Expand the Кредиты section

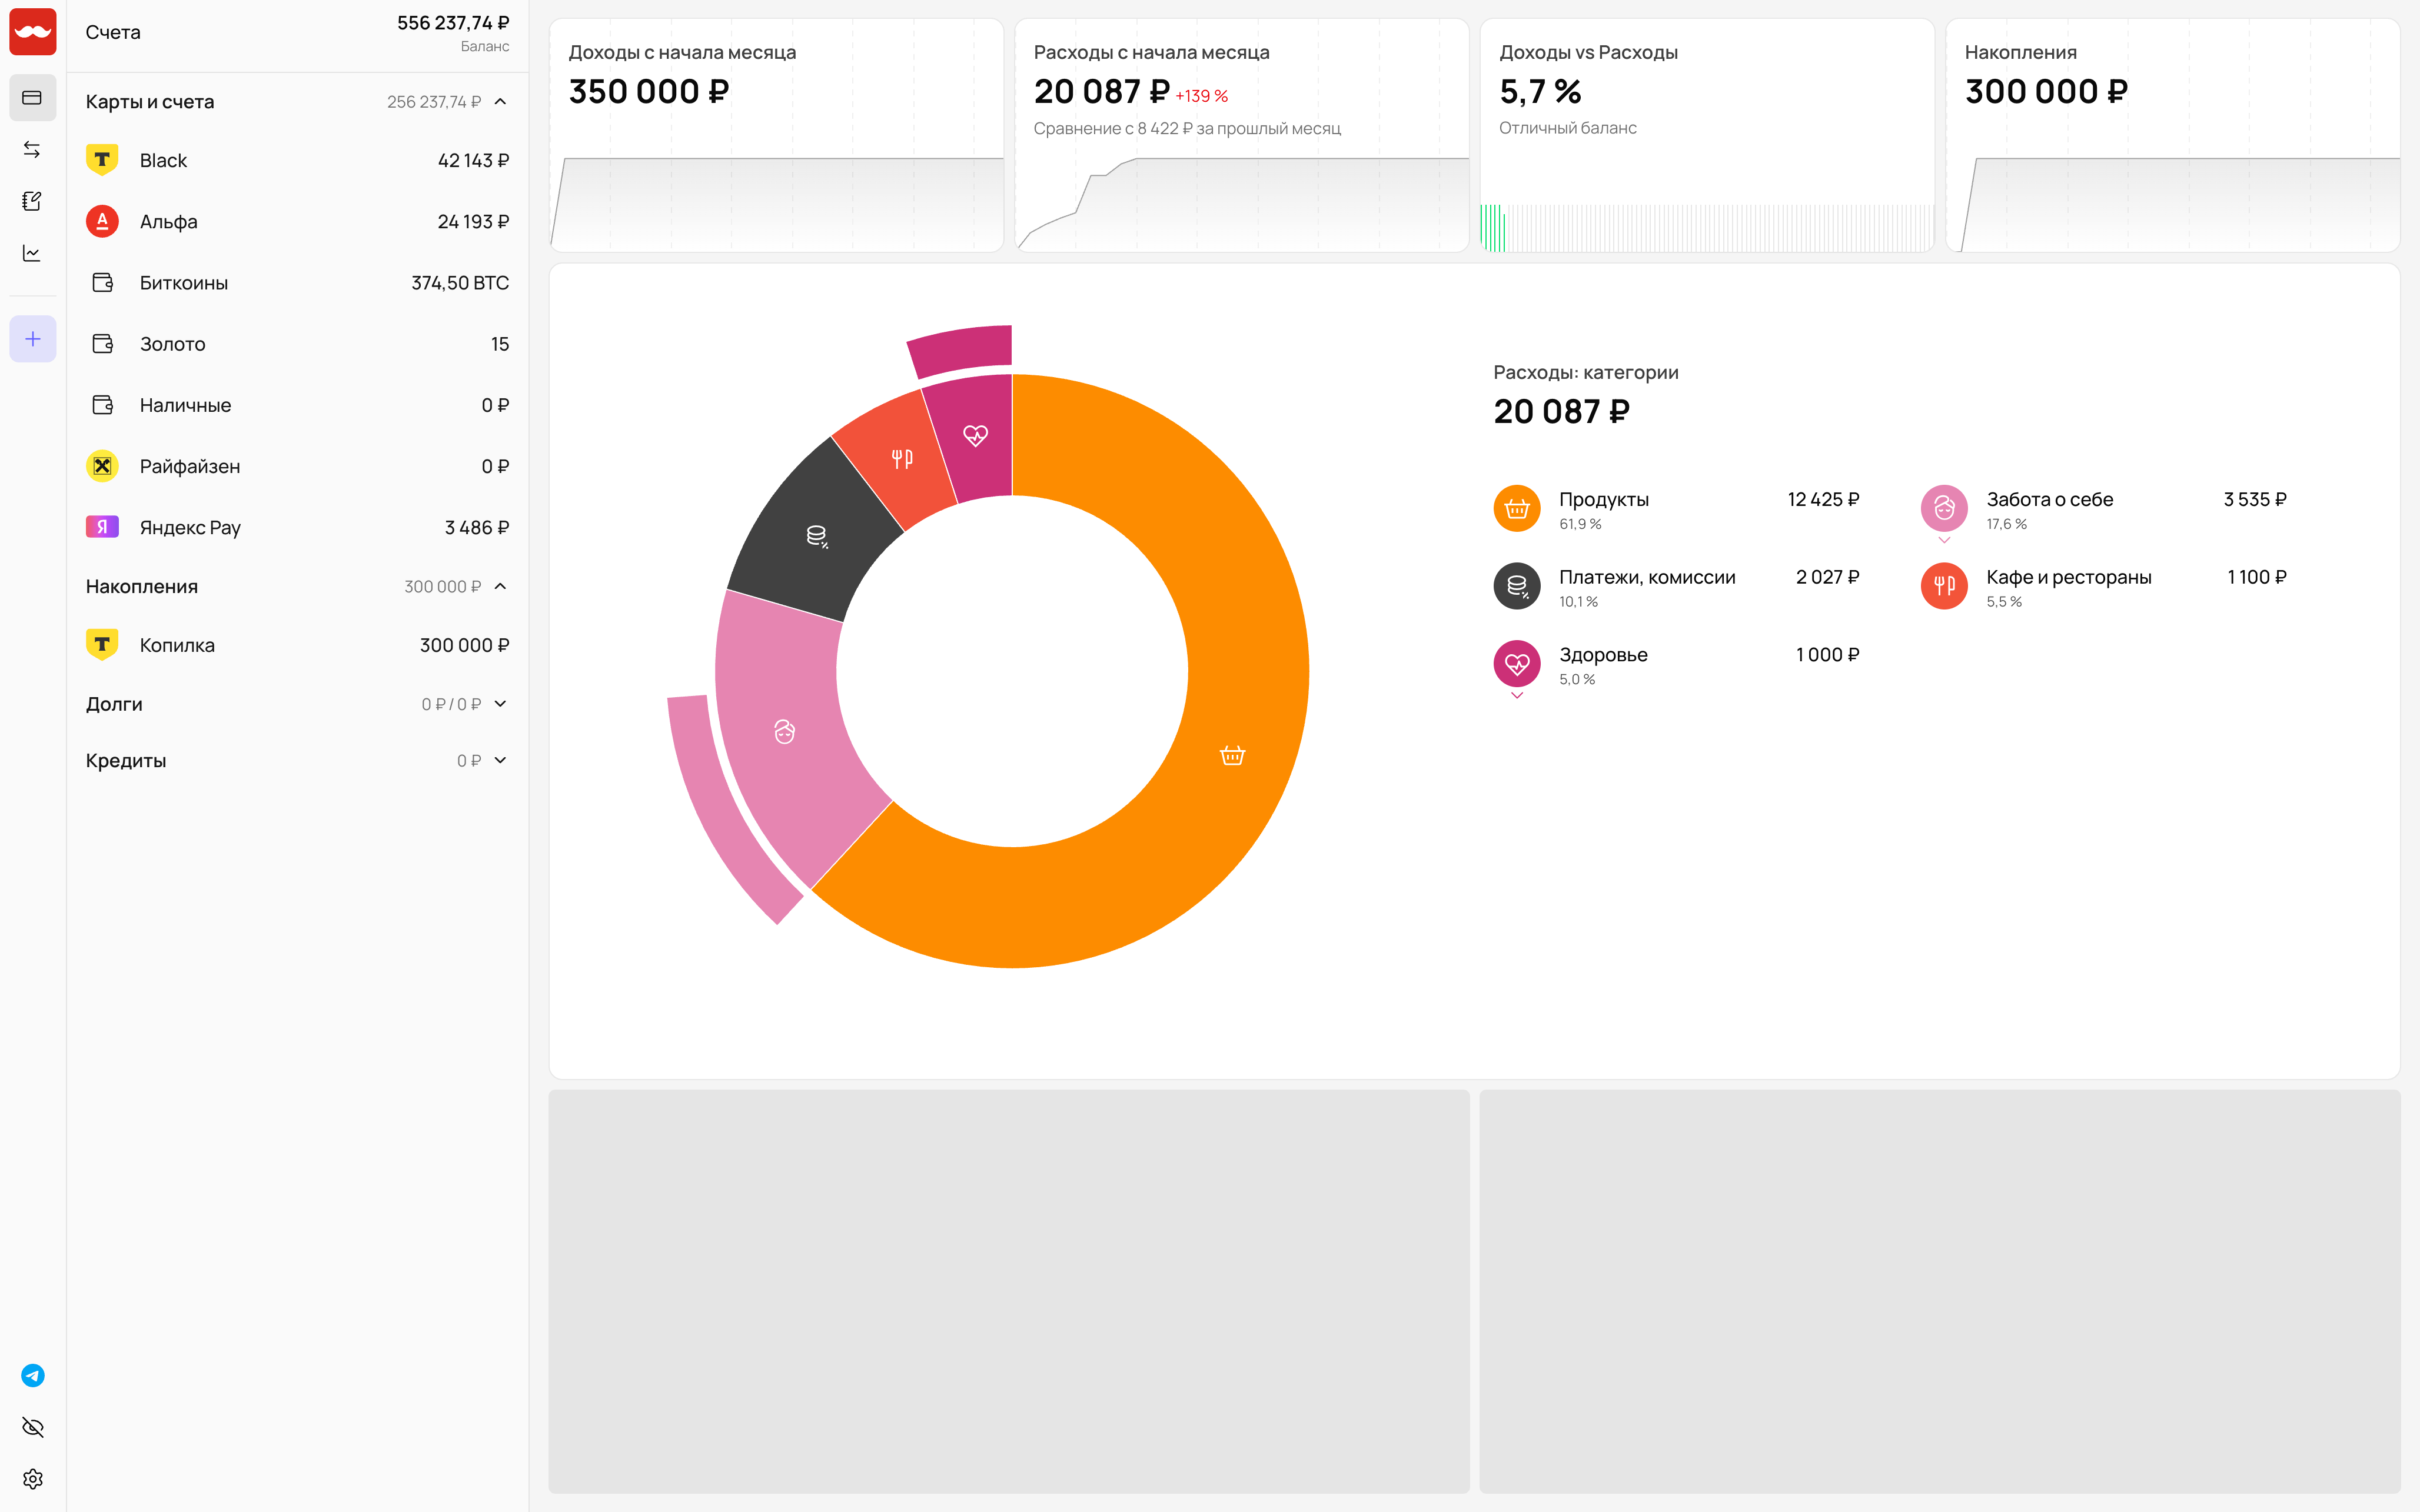(501, 761)
